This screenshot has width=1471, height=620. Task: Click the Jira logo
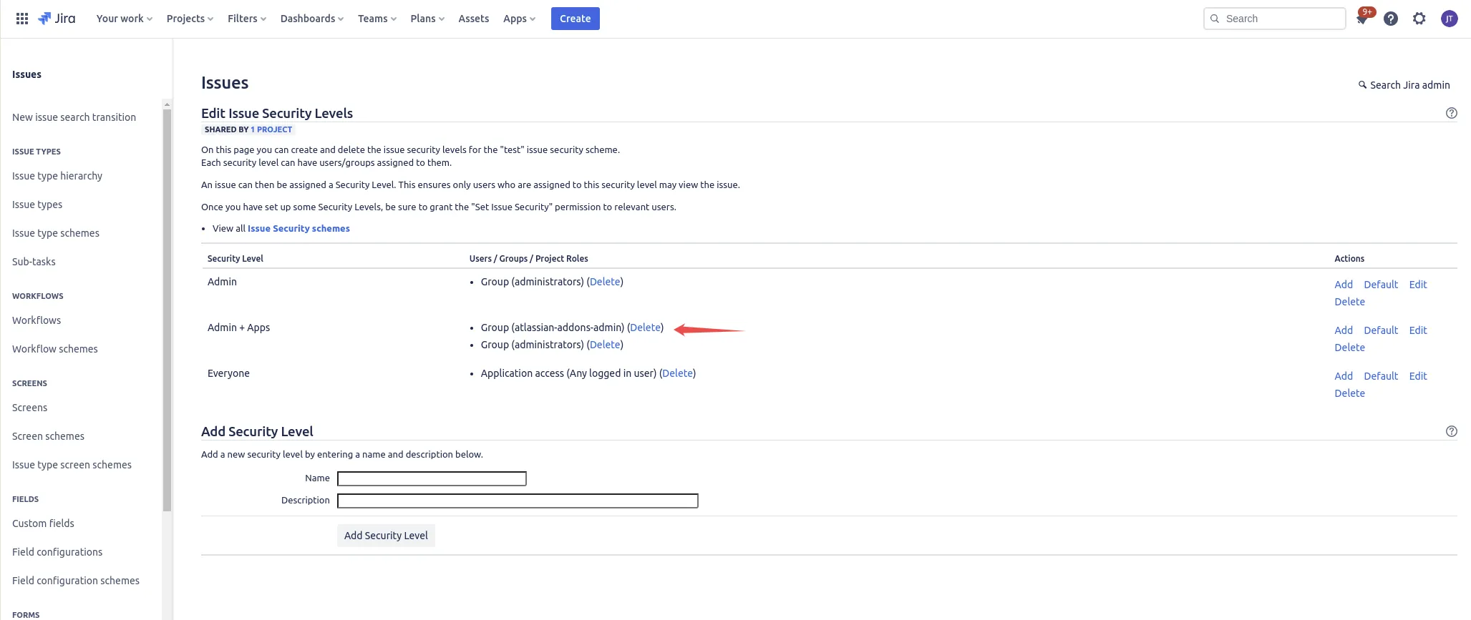click(x=57, y=19)
